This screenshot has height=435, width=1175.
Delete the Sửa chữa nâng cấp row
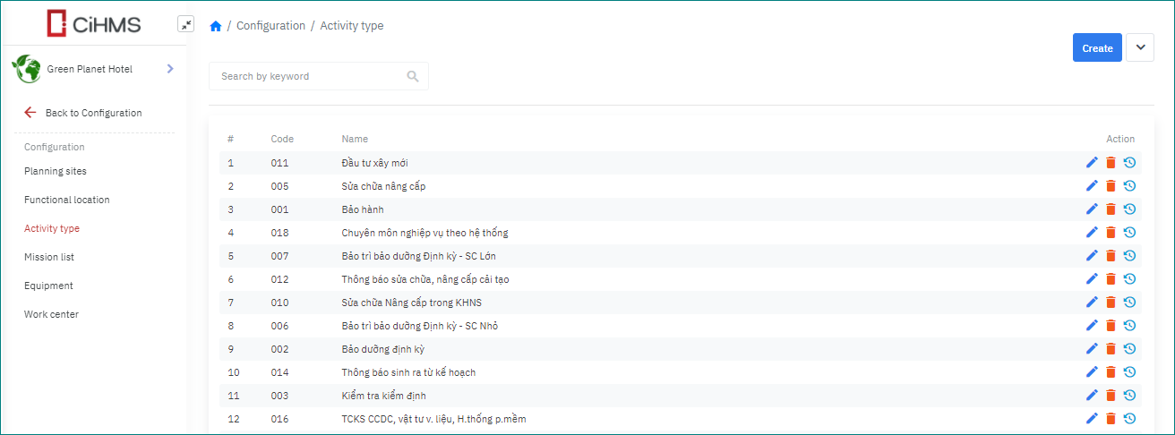tap(1111, 185)
